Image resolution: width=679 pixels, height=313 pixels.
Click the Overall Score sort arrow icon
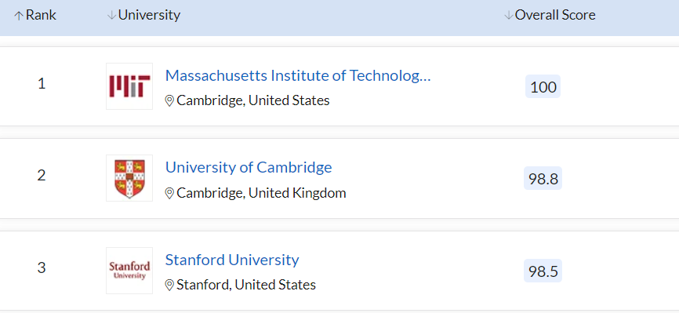pyautogui.click(x=508, y=16)
